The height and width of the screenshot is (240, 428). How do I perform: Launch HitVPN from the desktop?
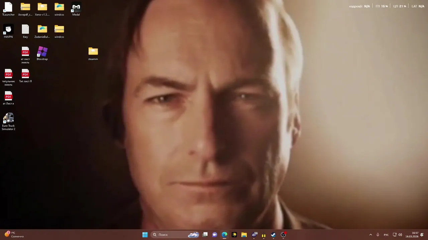(8, 32)
